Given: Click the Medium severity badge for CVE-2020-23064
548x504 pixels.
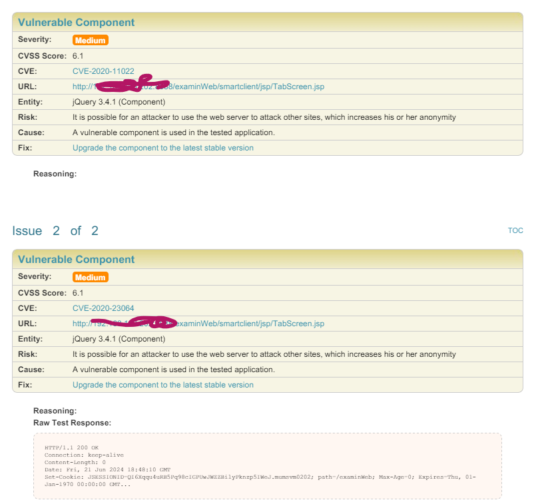Looking at the screenshot, I should [90, 277].
